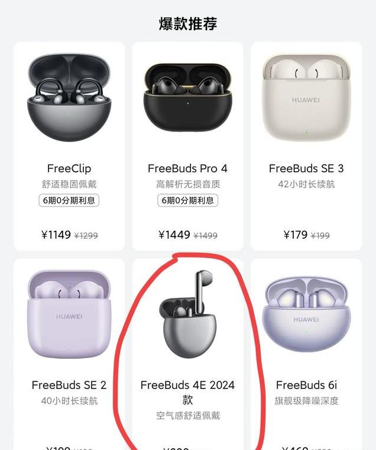Open the FreeBuds 6i product image
Image resolution: width=376 pixels, height=450 pixels.
[x=306, y=314]
